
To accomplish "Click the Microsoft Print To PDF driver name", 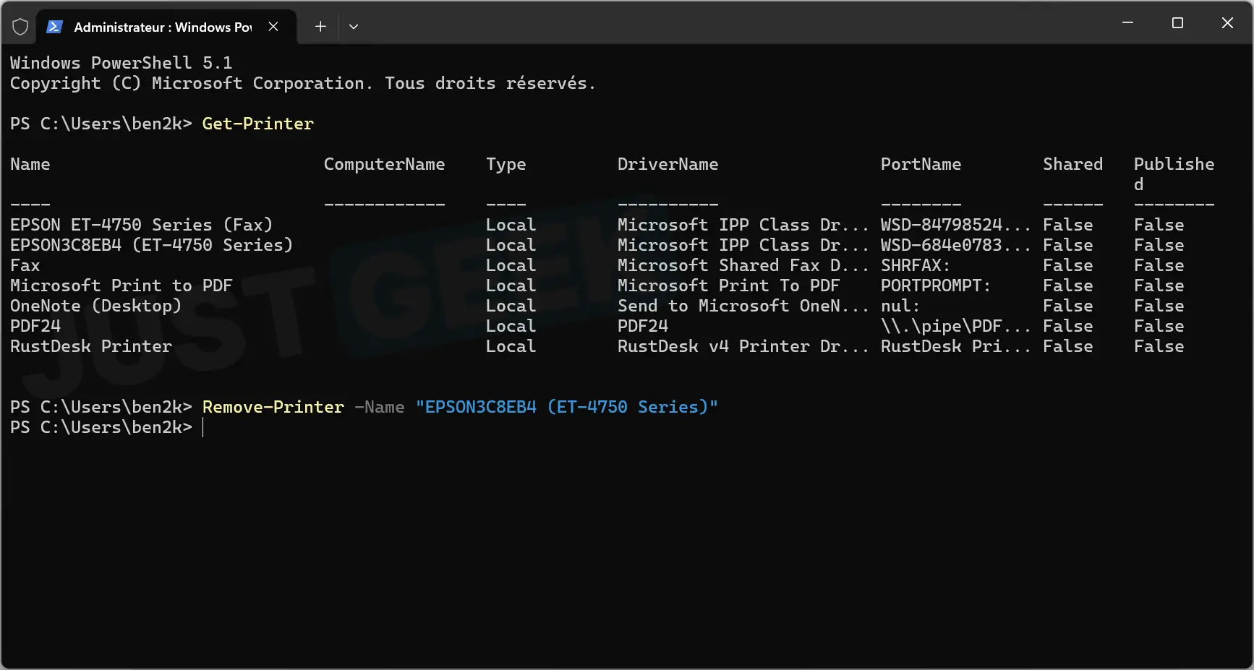I will (728, 285).
